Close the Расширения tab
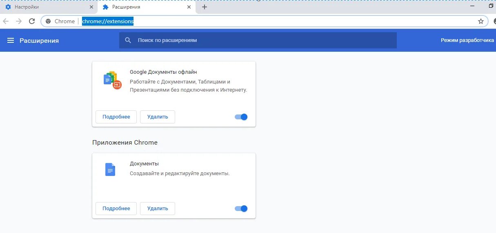 189,7
